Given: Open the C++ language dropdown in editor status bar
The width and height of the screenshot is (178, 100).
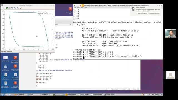Looking at the screenshot, I should click(107, 89).
